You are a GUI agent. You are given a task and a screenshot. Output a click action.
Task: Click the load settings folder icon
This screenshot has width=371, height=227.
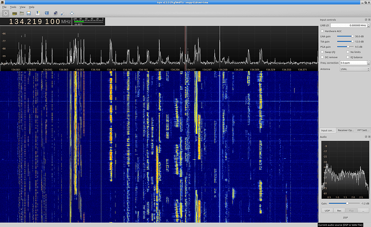click(x=22, y=13)
